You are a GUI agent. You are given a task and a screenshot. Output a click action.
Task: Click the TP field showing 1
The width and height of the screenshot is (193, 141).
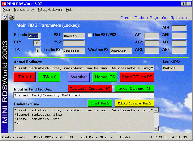(x=38, y=51)
